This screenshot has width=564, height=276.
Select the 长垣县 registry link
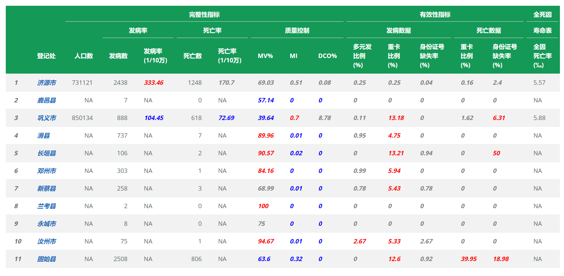47,153
